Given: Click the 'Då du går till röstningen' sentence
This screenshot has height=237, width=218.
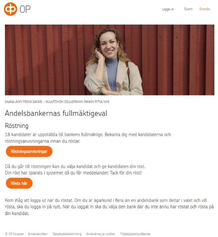Looking at the screenshot, I should pos(75,166).
